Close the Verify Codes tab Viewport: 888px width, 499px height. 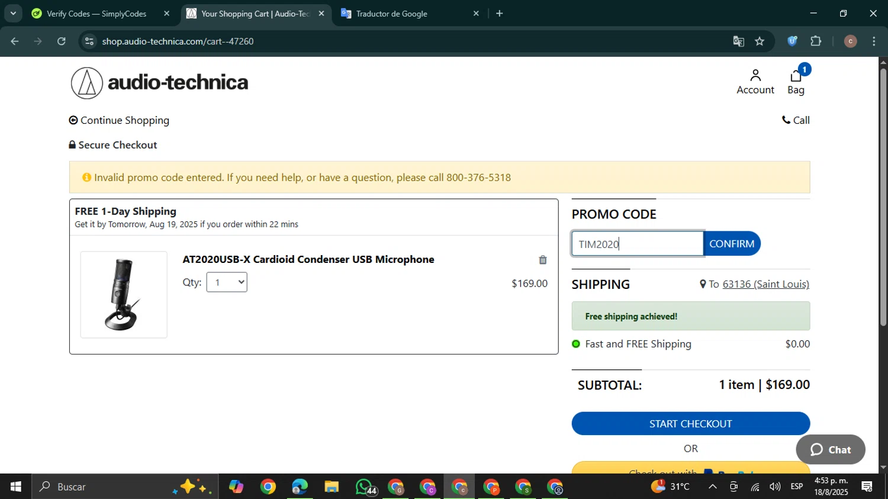[x=166, y=14]
